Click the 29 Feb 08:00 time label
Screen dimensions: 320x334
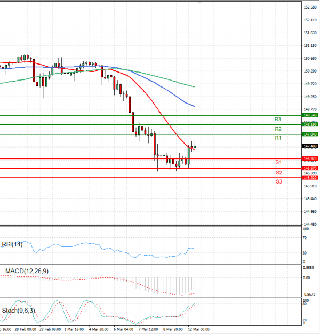50,329
